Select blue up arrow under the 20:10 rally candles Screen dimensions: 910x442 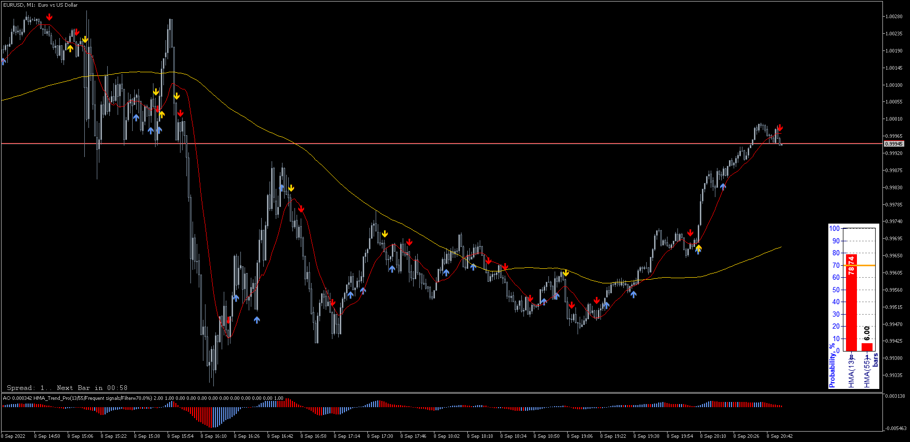[723, 186]
